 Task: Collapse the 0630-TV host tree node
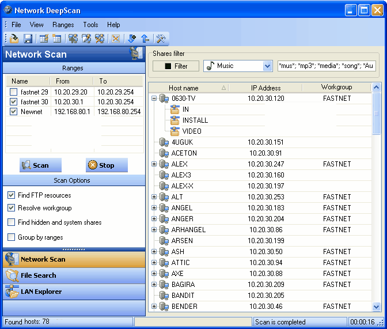(x=154, y=99)
